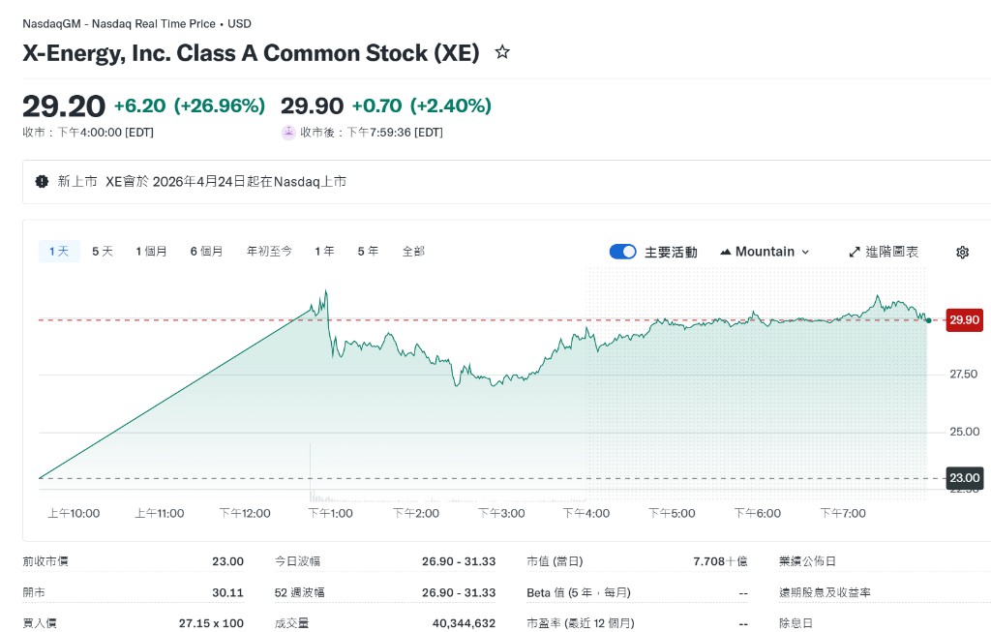The height and width of the screenshot is (632, 991).
Task: Open 進階圖表 full-screen chart
Action: coord(884,252)
